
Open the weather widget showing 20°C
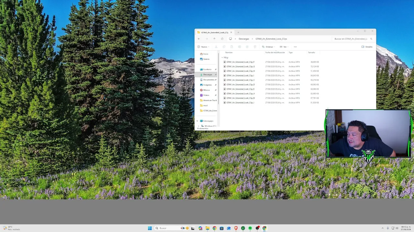(x=12, y=228)
